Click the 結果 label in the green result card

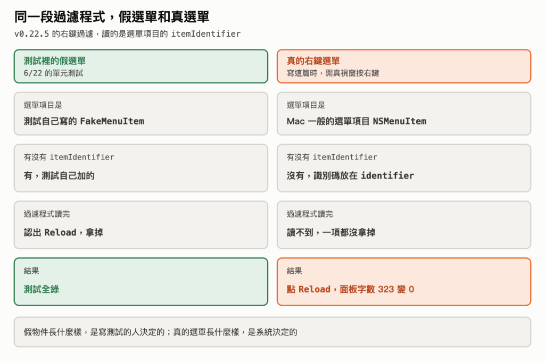point(31,271)
